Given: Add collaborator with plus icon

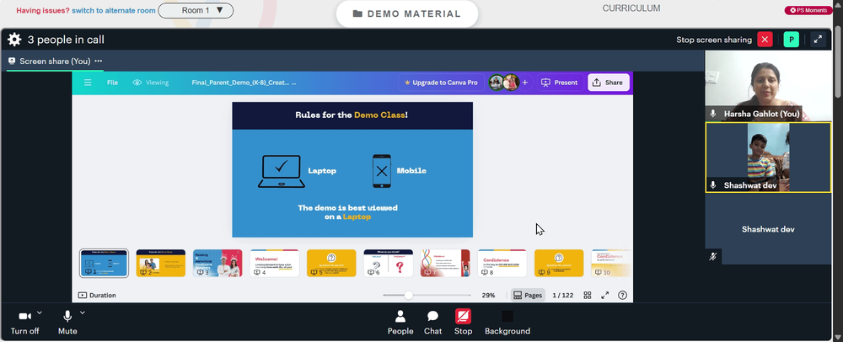Looking at the screenshot, I should 524,83.
